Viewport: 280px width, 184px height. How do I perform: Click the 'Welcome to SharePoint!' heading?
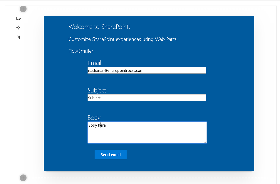click(x=99, y=27)
